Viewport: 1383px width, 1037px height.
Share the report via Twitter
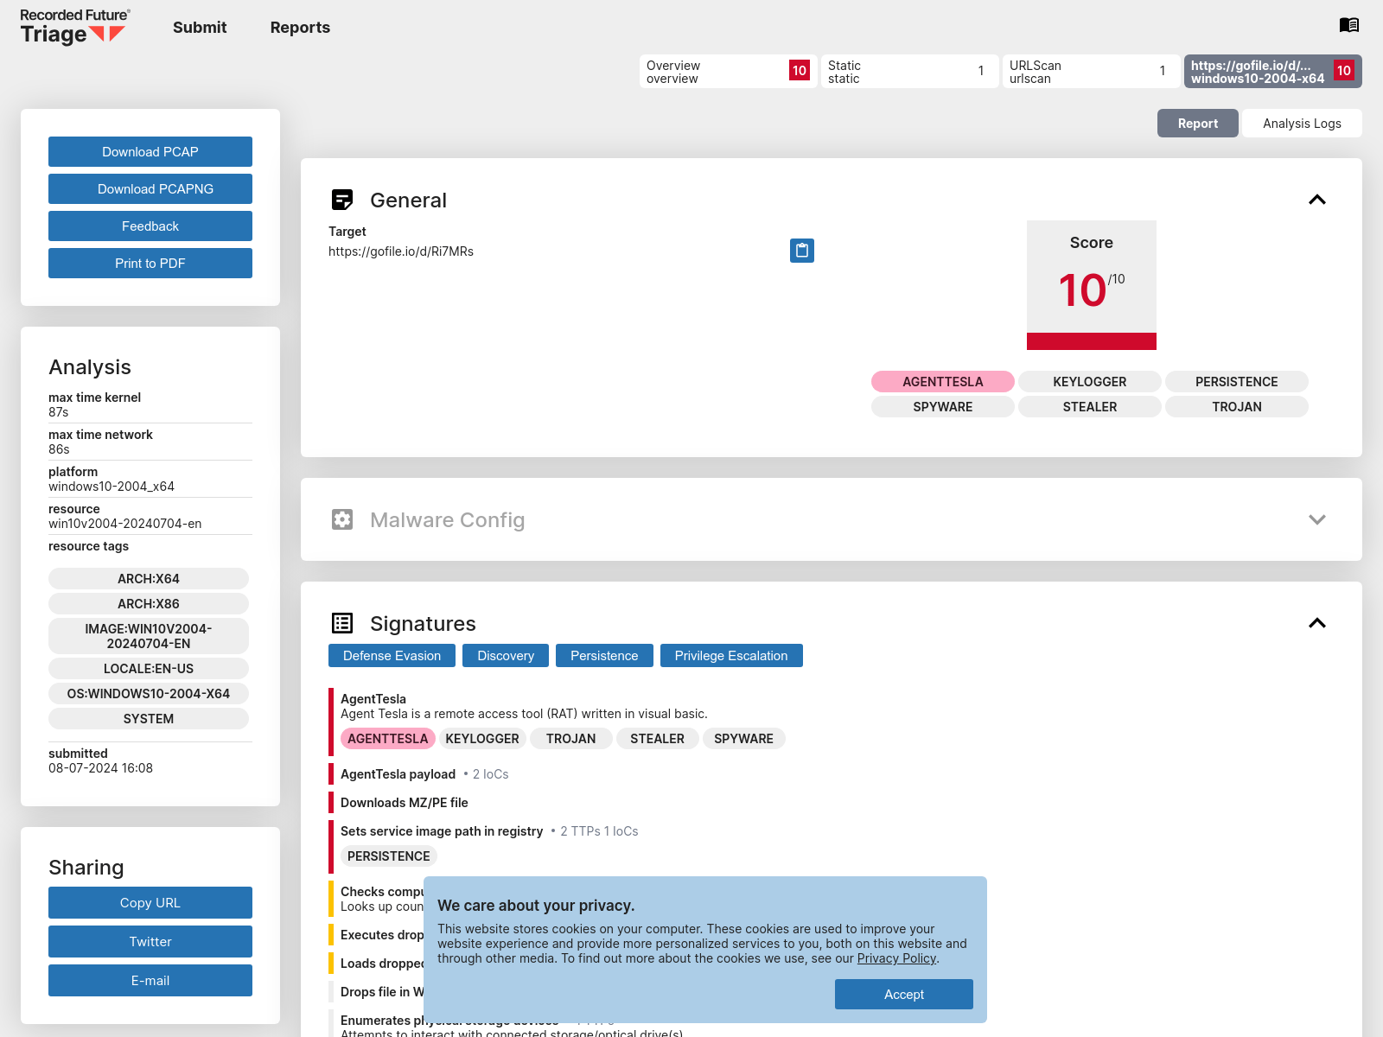[x=150, y=942]
